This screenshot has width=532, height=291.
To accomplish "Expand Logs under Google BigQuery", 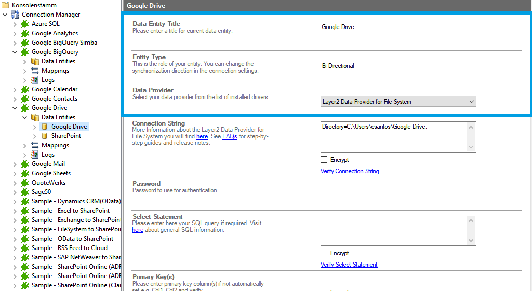I will click(x=24, y=80).
